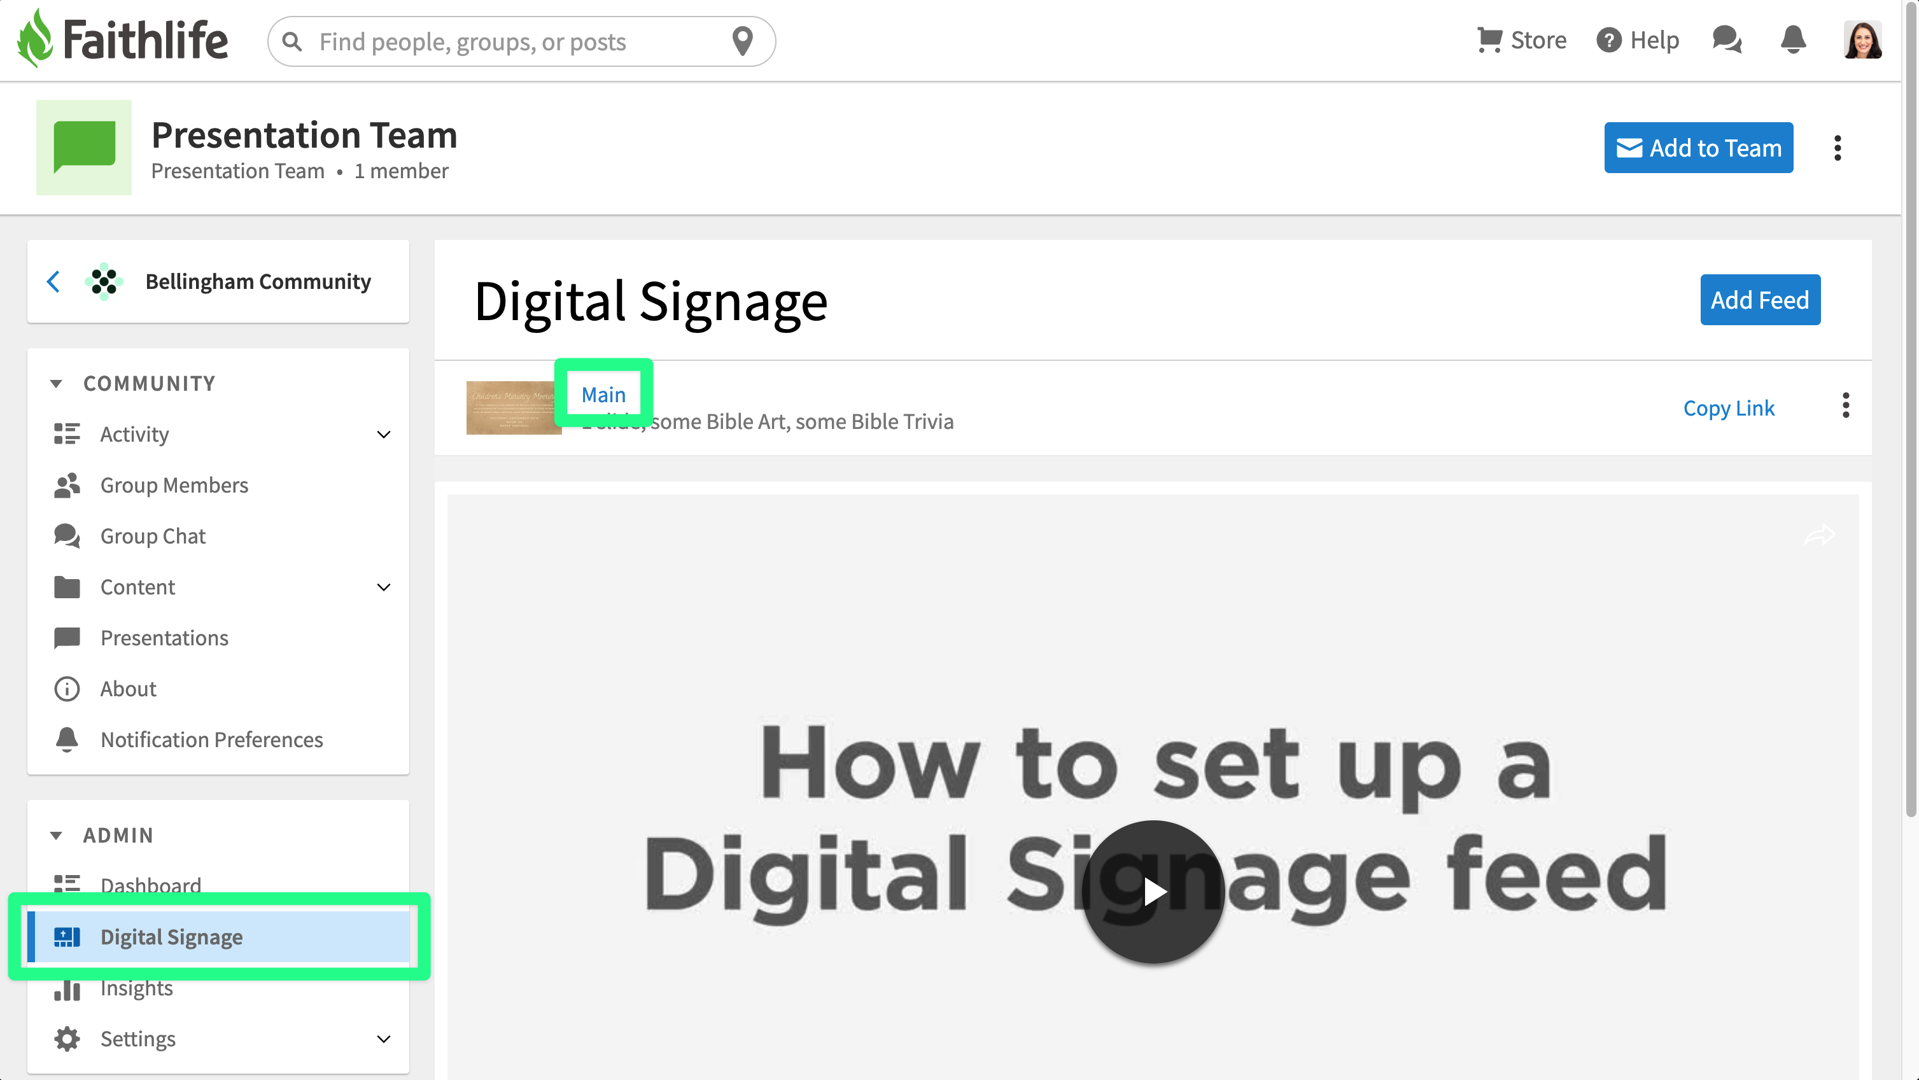Screen dimensions: 1919x1080
Task: Click the Faithlife flame logo
Action: click(34, 39)
